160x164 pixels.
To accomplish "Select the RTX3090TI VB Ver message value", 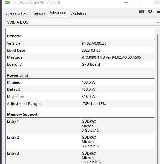I will point(111,57).
